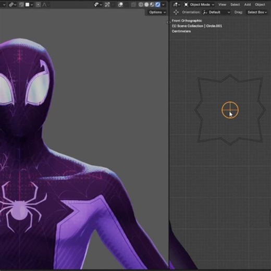Image resolution: width=271 pixels, height=271 pixels.
Task: Switch to wireframe viewport shading
Action: point(141,5)
